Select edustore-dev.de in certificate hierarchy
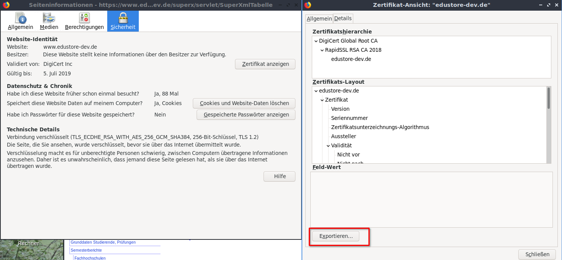The image size is (562, 260). point(351,59)
